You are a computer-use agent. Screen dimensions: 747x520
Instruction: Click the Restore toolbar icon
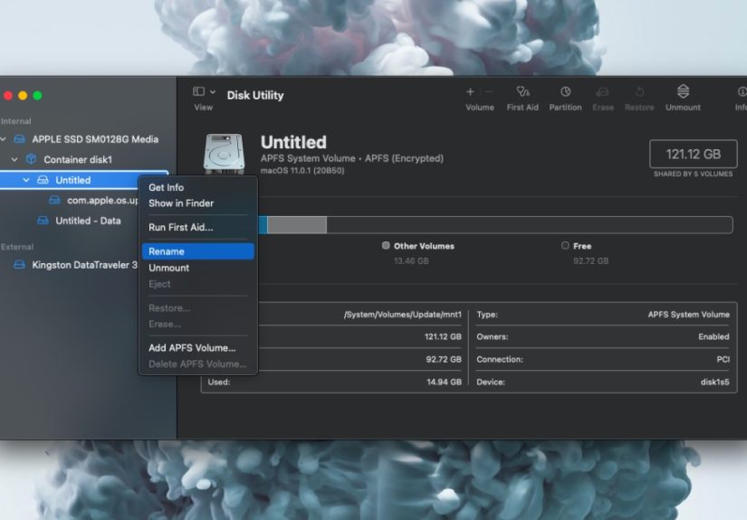(x=639, y=91)
